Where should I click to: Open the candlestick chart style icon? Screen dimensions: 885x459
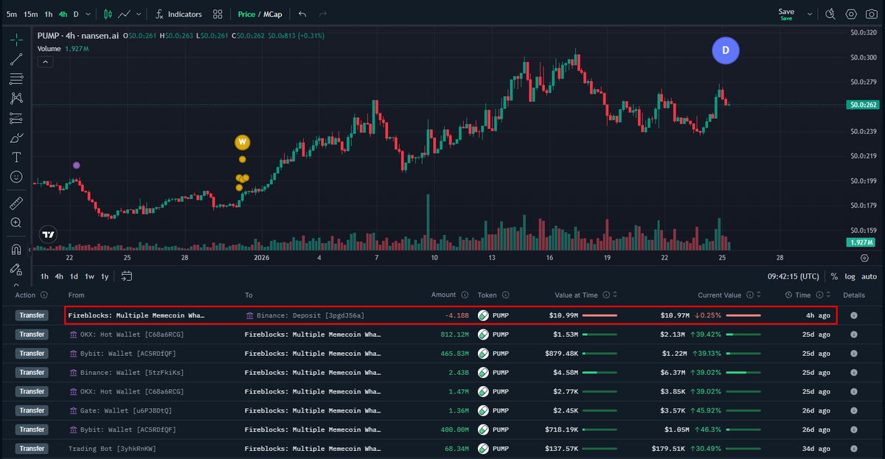tap(108, 14)
